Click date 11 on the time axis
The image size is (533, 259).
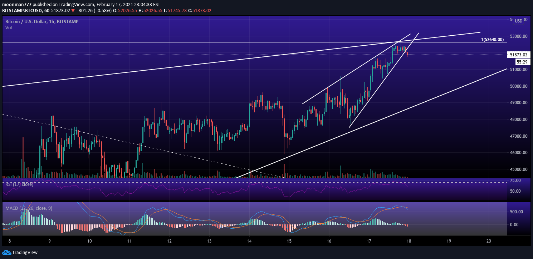tap(129, 241)
